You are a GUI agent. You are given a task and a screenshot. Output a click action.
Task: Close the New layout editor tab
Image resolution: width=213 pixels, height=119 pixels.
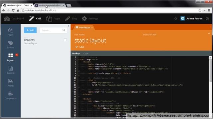point(92,28)
